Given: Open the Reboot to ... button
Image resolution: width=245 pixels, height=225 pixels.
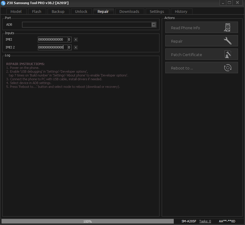Looking at the screenshot, I should pos(201,68).
